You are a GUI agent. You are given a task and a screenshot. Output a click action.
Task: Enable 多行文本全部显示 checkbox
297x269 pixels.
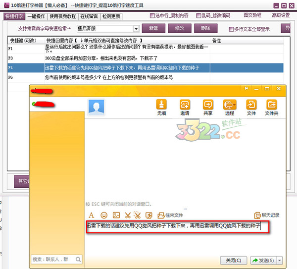231,29
